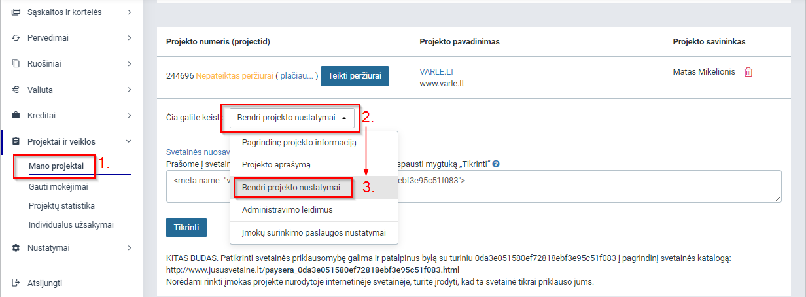Viewport: 806px width, 297px height.
Task: Click the settings gear icon
Action: click(16, 248)
